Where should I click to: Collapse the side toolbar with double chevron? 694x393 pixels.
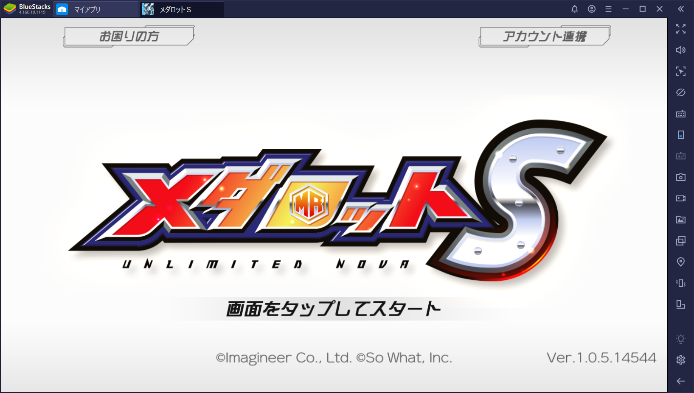point(681,9)
